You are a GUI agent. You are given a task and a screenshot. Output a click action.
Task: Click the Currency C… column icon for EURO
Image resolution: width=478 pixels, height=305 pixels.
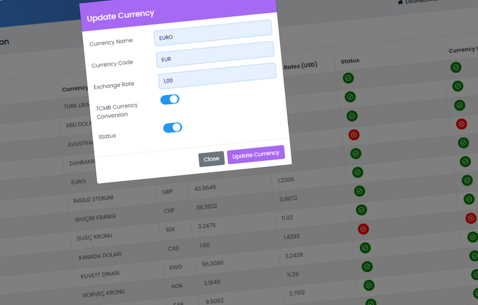[x=463, y=143]
